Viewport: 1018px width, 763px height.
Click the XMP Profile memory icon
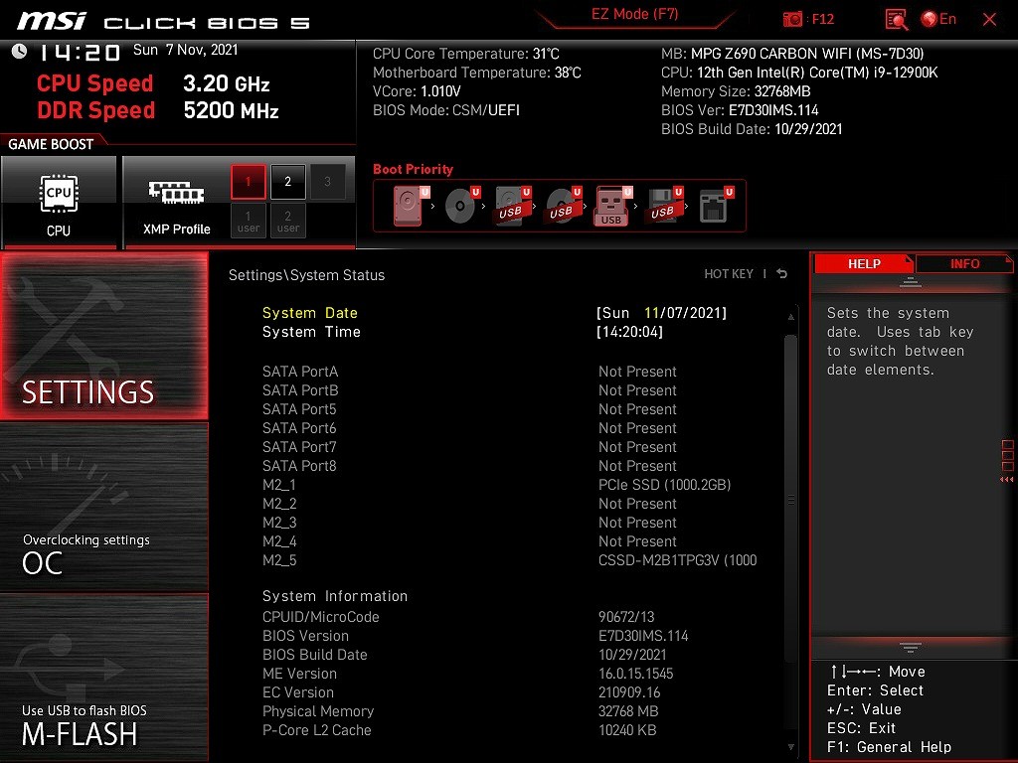[x=177, y=193]
